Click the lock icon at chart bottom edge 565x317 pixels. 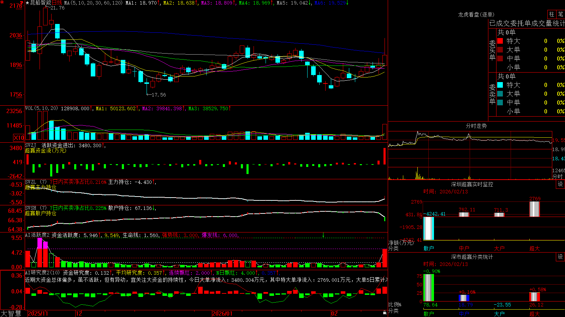(x=385, y=312)
